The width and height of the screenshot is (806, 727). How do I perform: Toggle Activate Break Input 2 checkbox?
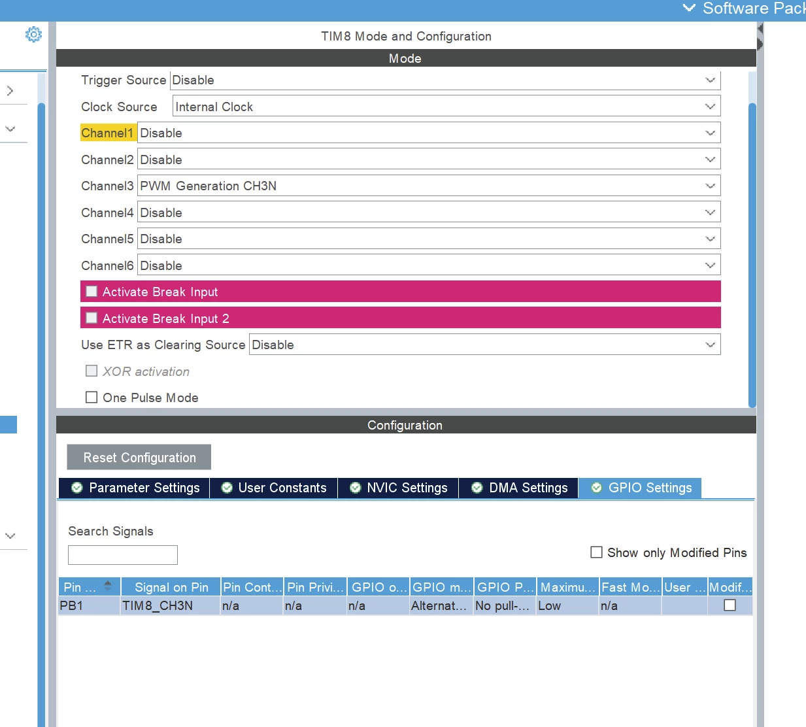click(92, 318)
